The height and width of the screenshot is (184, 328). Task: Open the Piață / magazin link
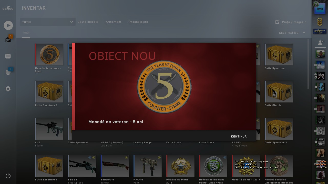tap(294, 22)
